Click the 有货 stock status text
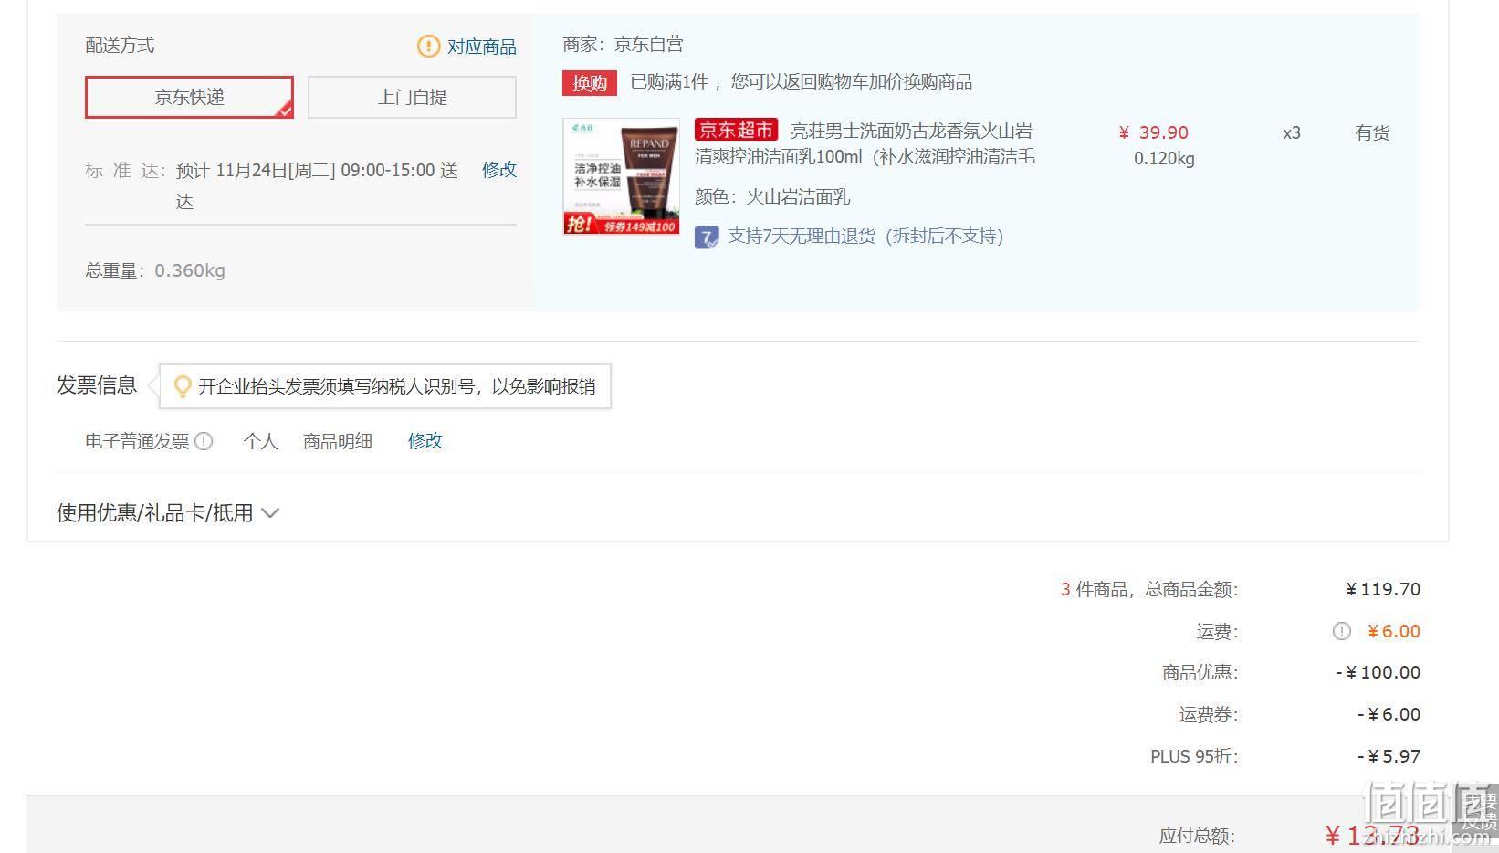 pyautogui.click(x=1372, y=133)
